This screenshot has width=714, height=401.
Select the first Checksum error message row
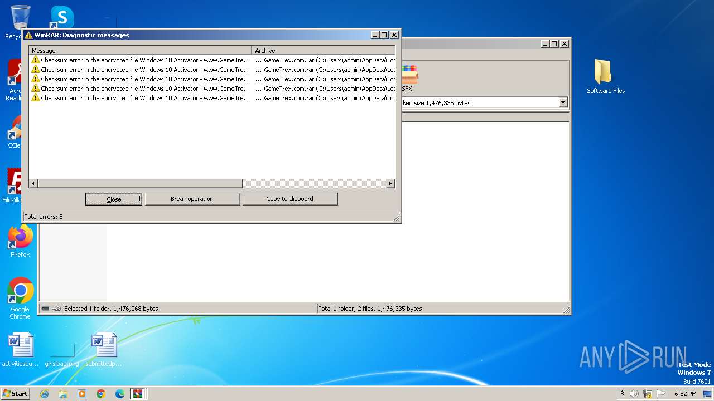[213, 60]
